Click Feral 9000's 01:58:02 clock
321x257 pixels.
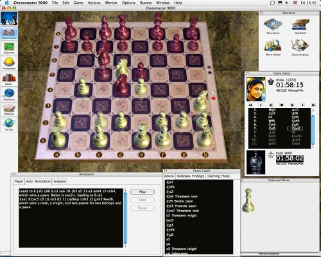click(x=290, y=158)
